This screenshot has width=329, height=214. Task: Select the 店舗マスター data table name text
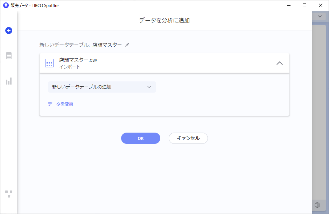coord(107,45)
